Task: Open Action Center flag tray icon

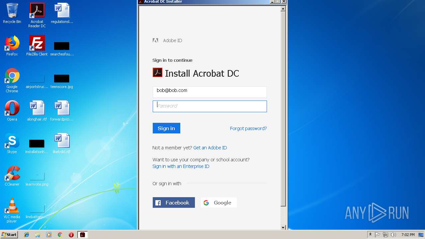Action: coord(378,235)
